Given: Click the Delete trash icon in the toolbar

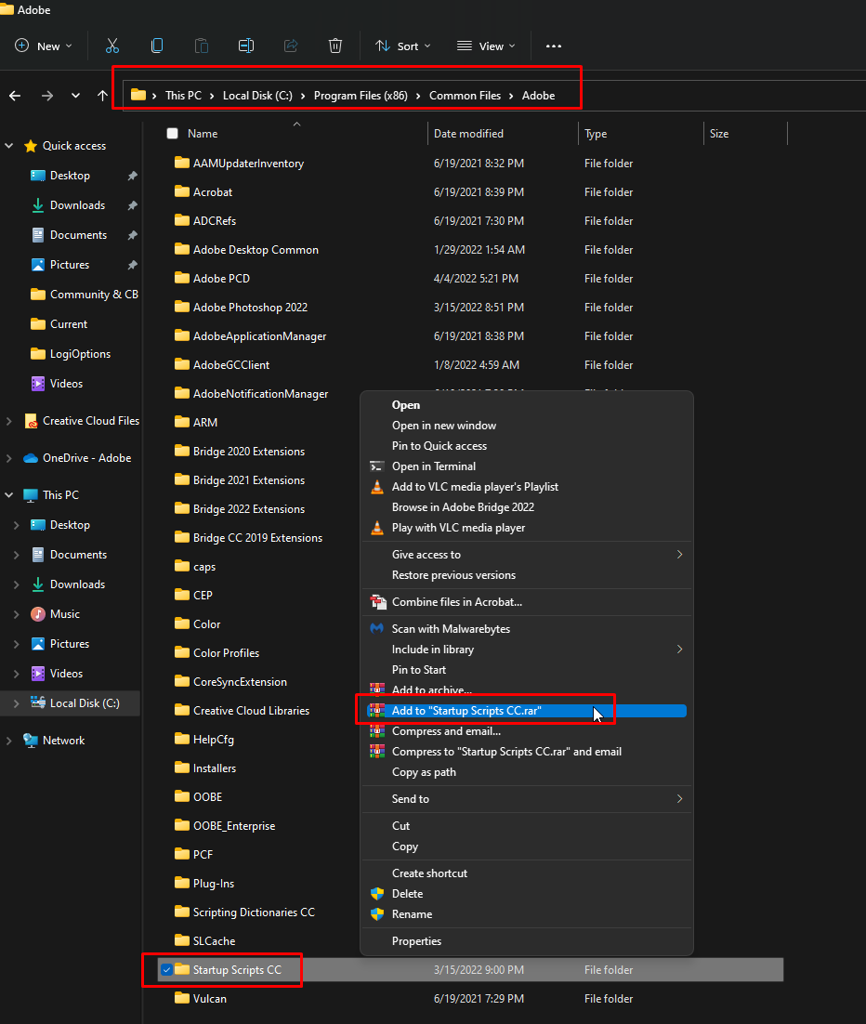Looking at the screenshot, I should 335,46.
